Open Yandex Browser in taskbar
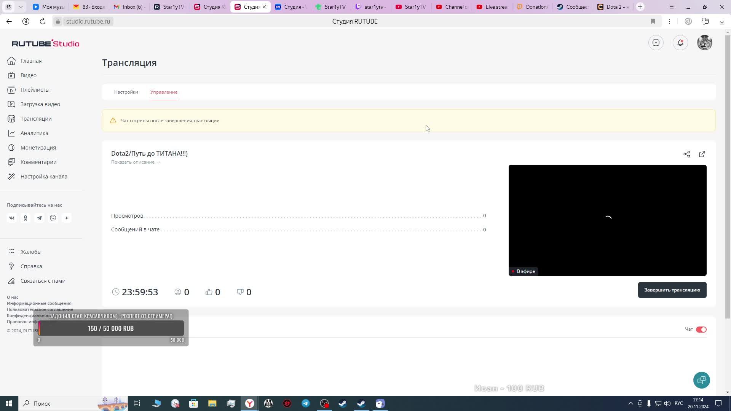The image size is (731, 411). click(x=250, y=403)
